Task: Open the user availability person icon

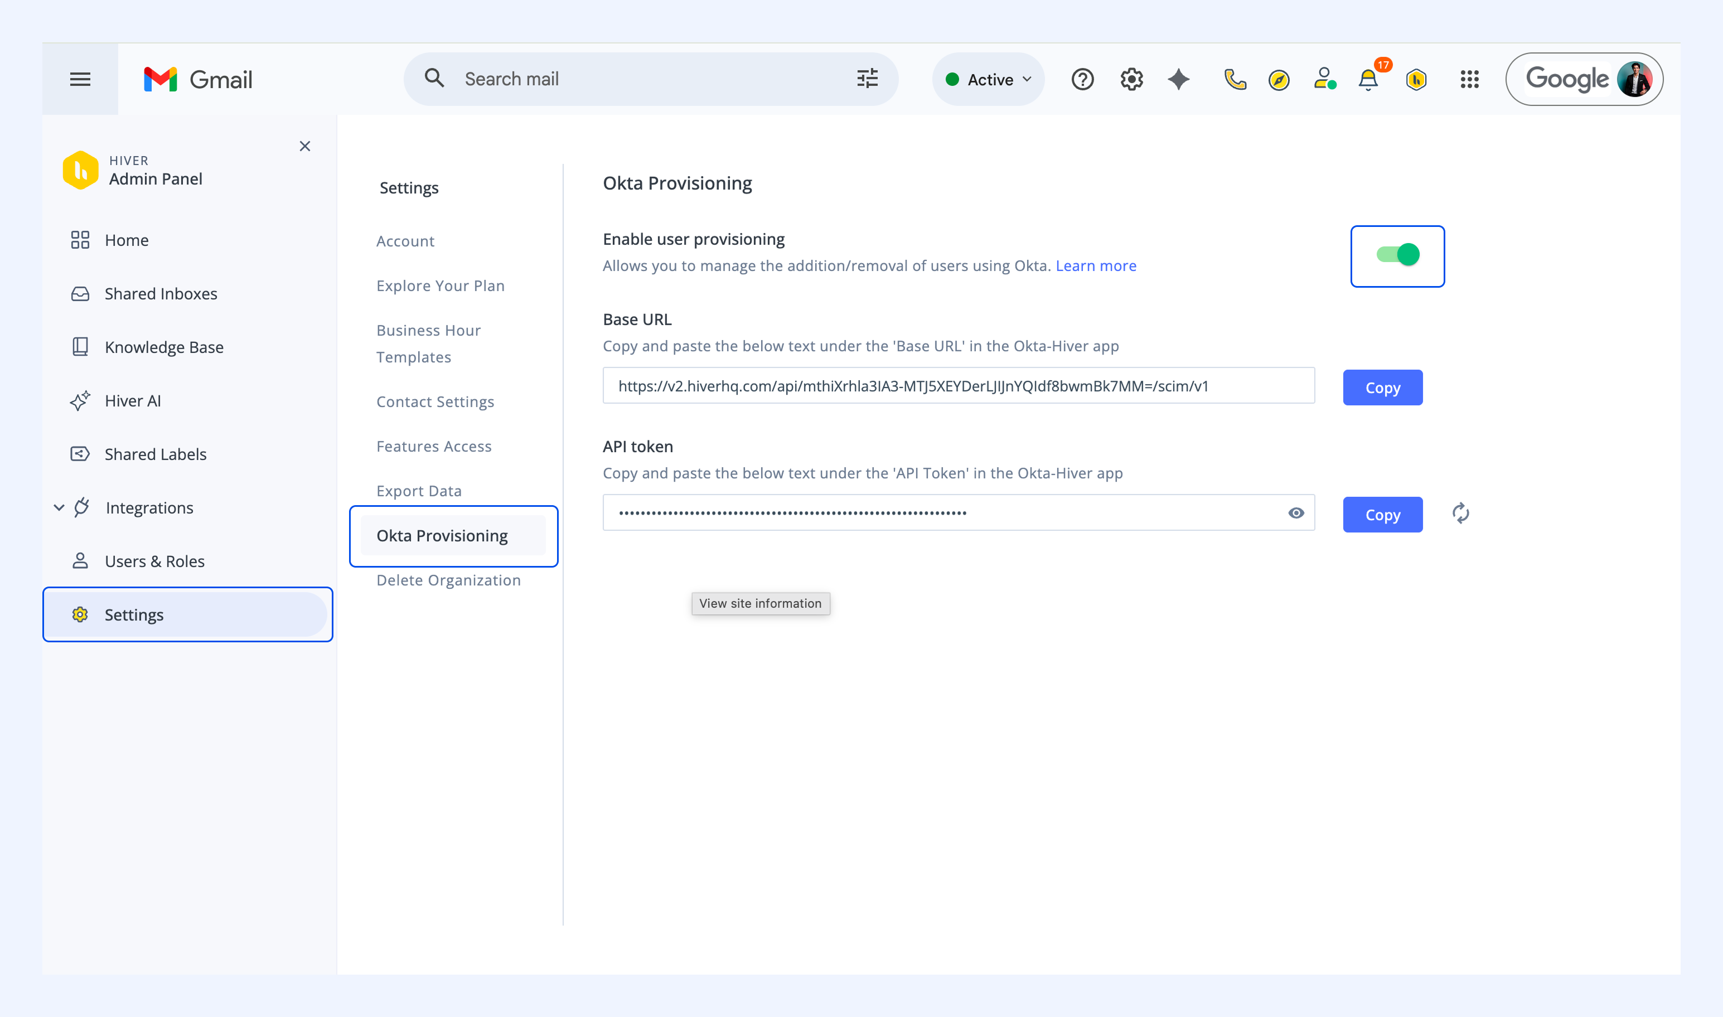Action: coord(1324,79)
